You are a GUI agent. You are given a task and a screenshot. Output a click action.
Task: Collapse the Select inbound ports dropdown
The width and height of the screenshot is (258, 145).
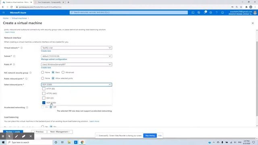(x=77, y=85)
